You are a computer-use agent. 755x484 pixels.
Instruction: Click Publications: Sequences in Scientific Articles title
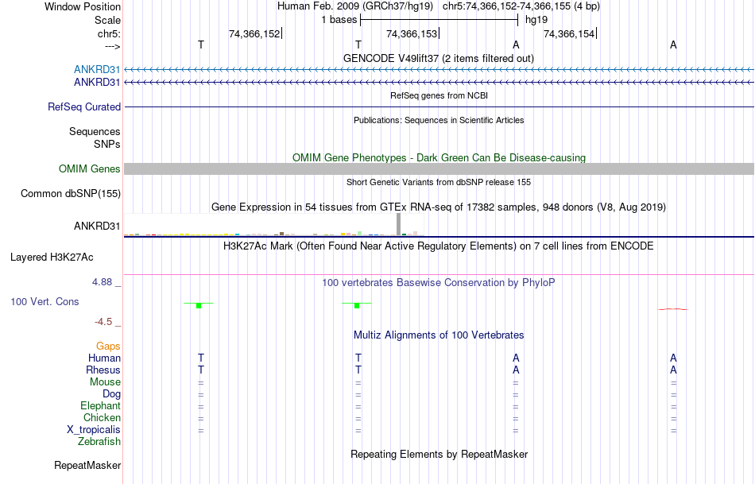(439, 120)
